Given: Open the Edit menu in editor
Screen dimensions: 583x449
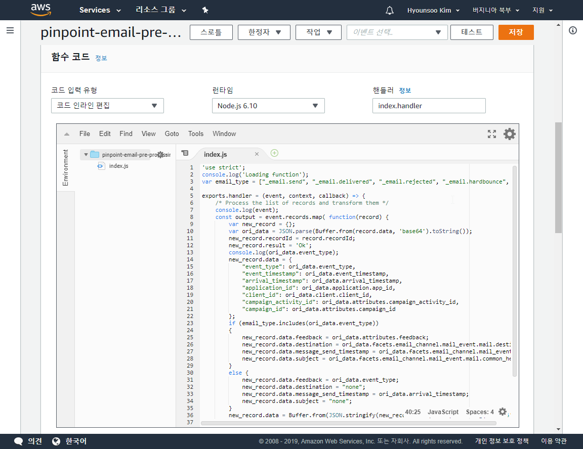Looking at the screenshot, I should click(x=105, y=133).
